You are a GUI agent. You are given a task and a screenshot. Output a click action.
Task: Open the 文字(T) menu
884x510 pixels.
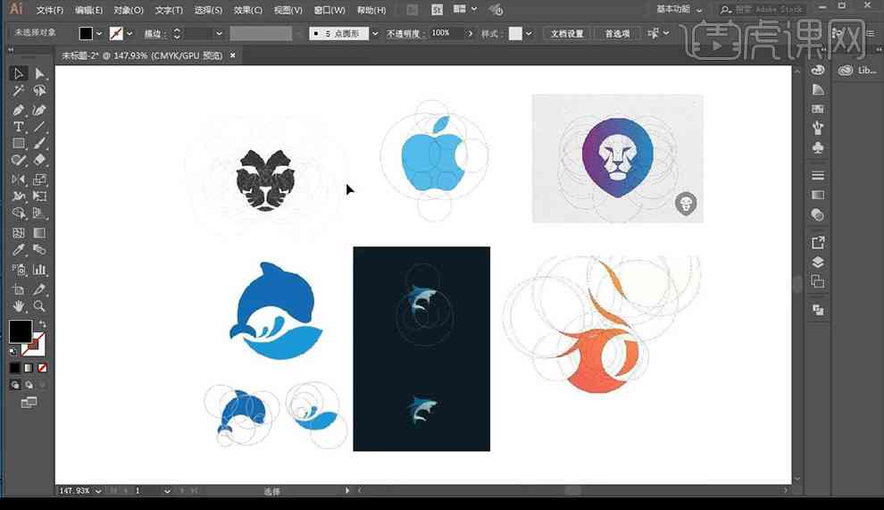[x=169, y=10]
